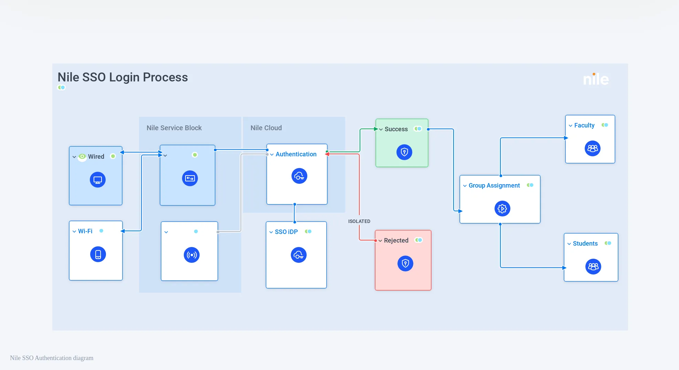Click the Faculty people group icon
The image size is (679, 370).
pos(593,148)
